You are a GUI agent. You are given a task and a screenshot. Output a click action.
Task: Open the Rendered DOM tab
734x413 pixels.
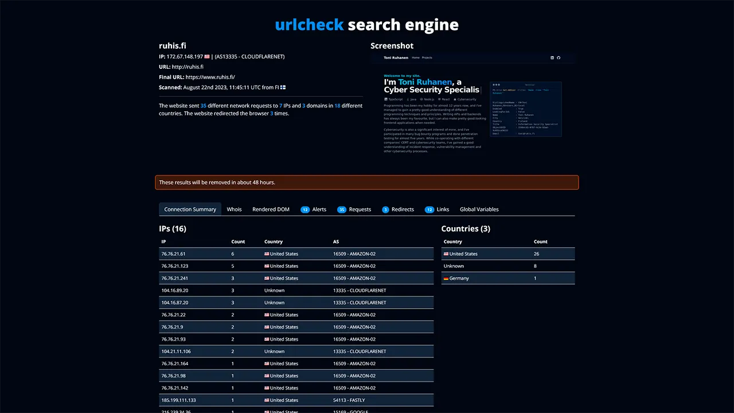click(x=271, y=209)
